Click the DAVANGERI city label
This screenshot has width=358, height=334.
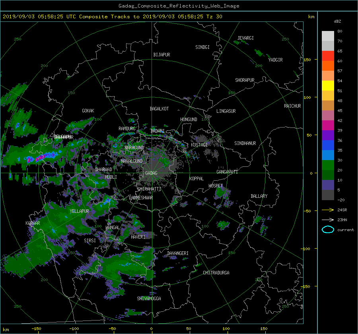[x=178, y=253]
